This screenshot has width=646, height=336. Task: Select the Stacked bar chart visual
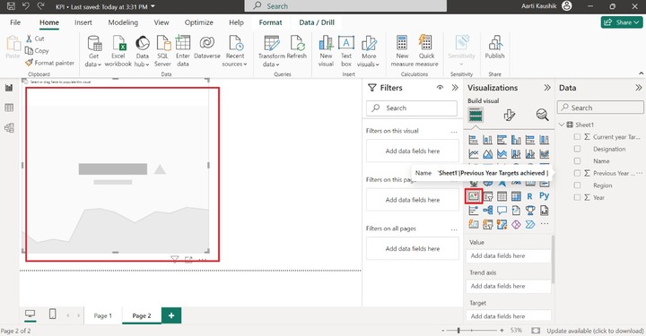point(474,140)
